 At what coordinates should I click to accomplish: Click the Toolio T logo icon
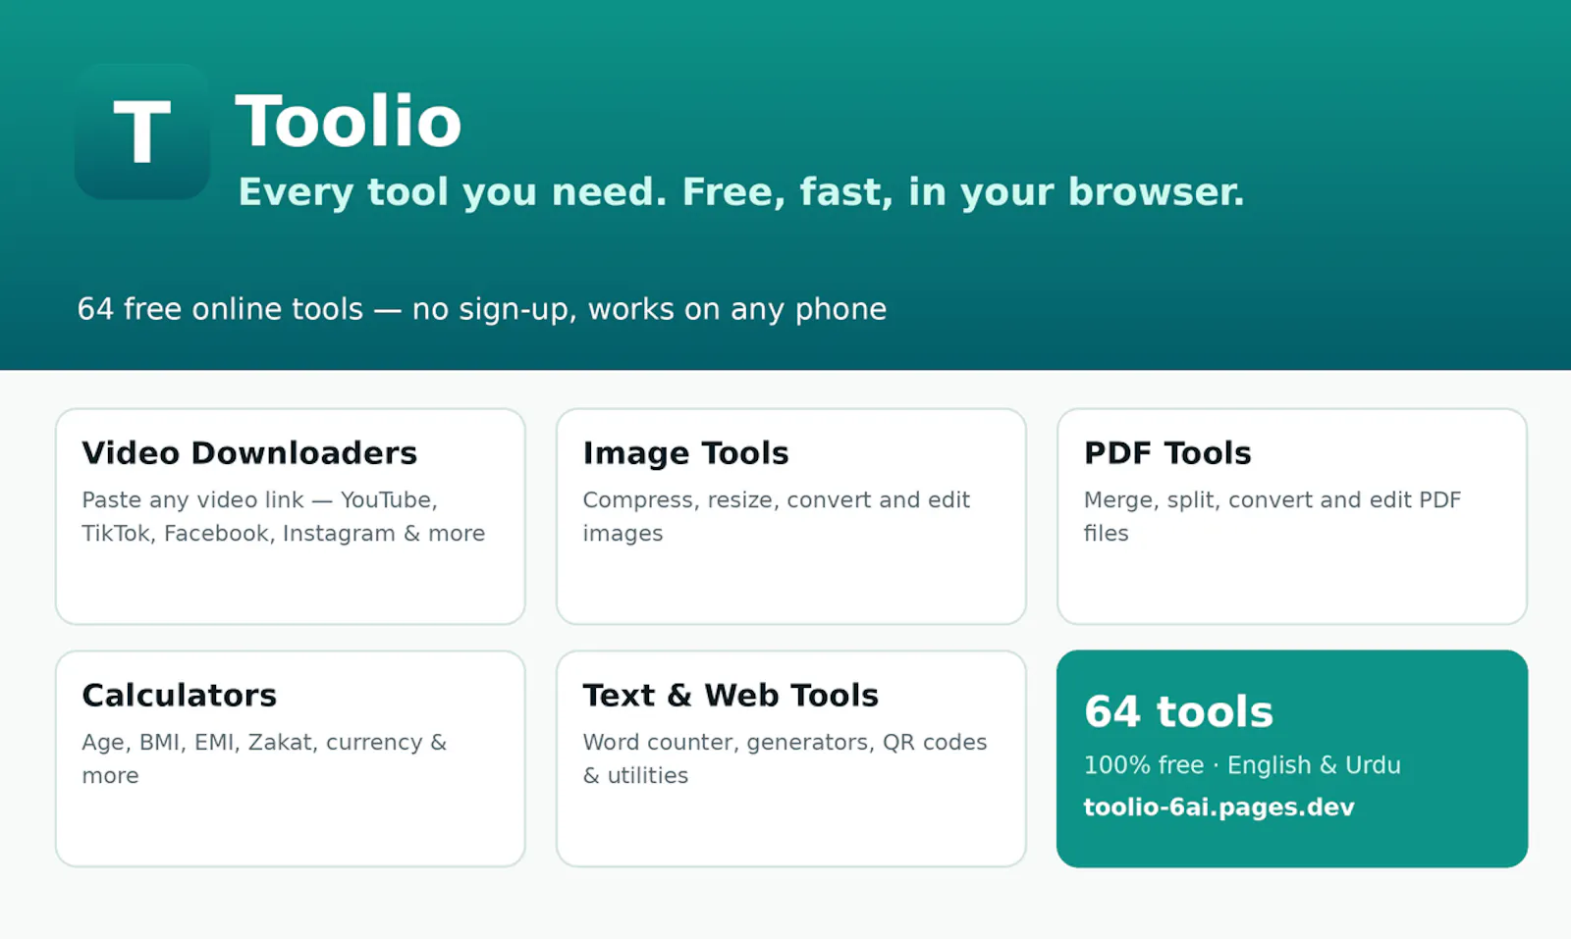[x=142, y=131]
